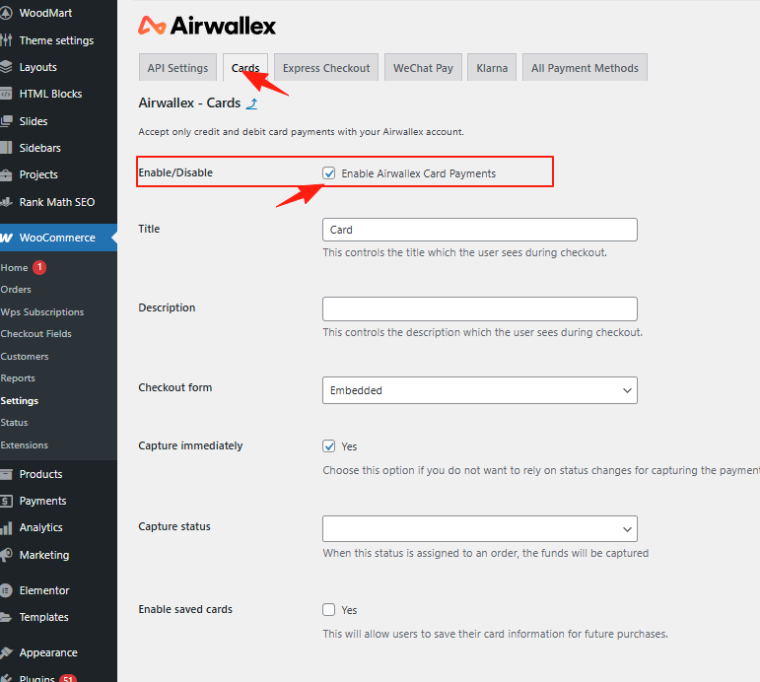Click the Plugins update count badge
Screen dimensions: 760x682
(68, 678)
